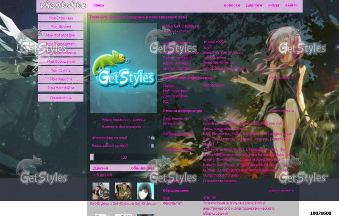Open Мои Видеозаписи in the sidebar

[61, 44]
